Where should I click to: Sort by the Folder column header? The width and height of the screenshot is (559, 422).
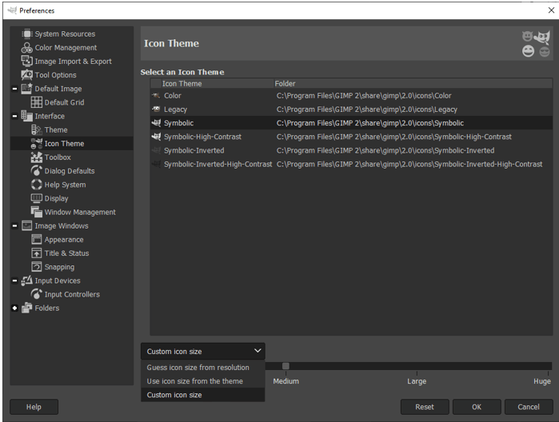tap(413, 84)
